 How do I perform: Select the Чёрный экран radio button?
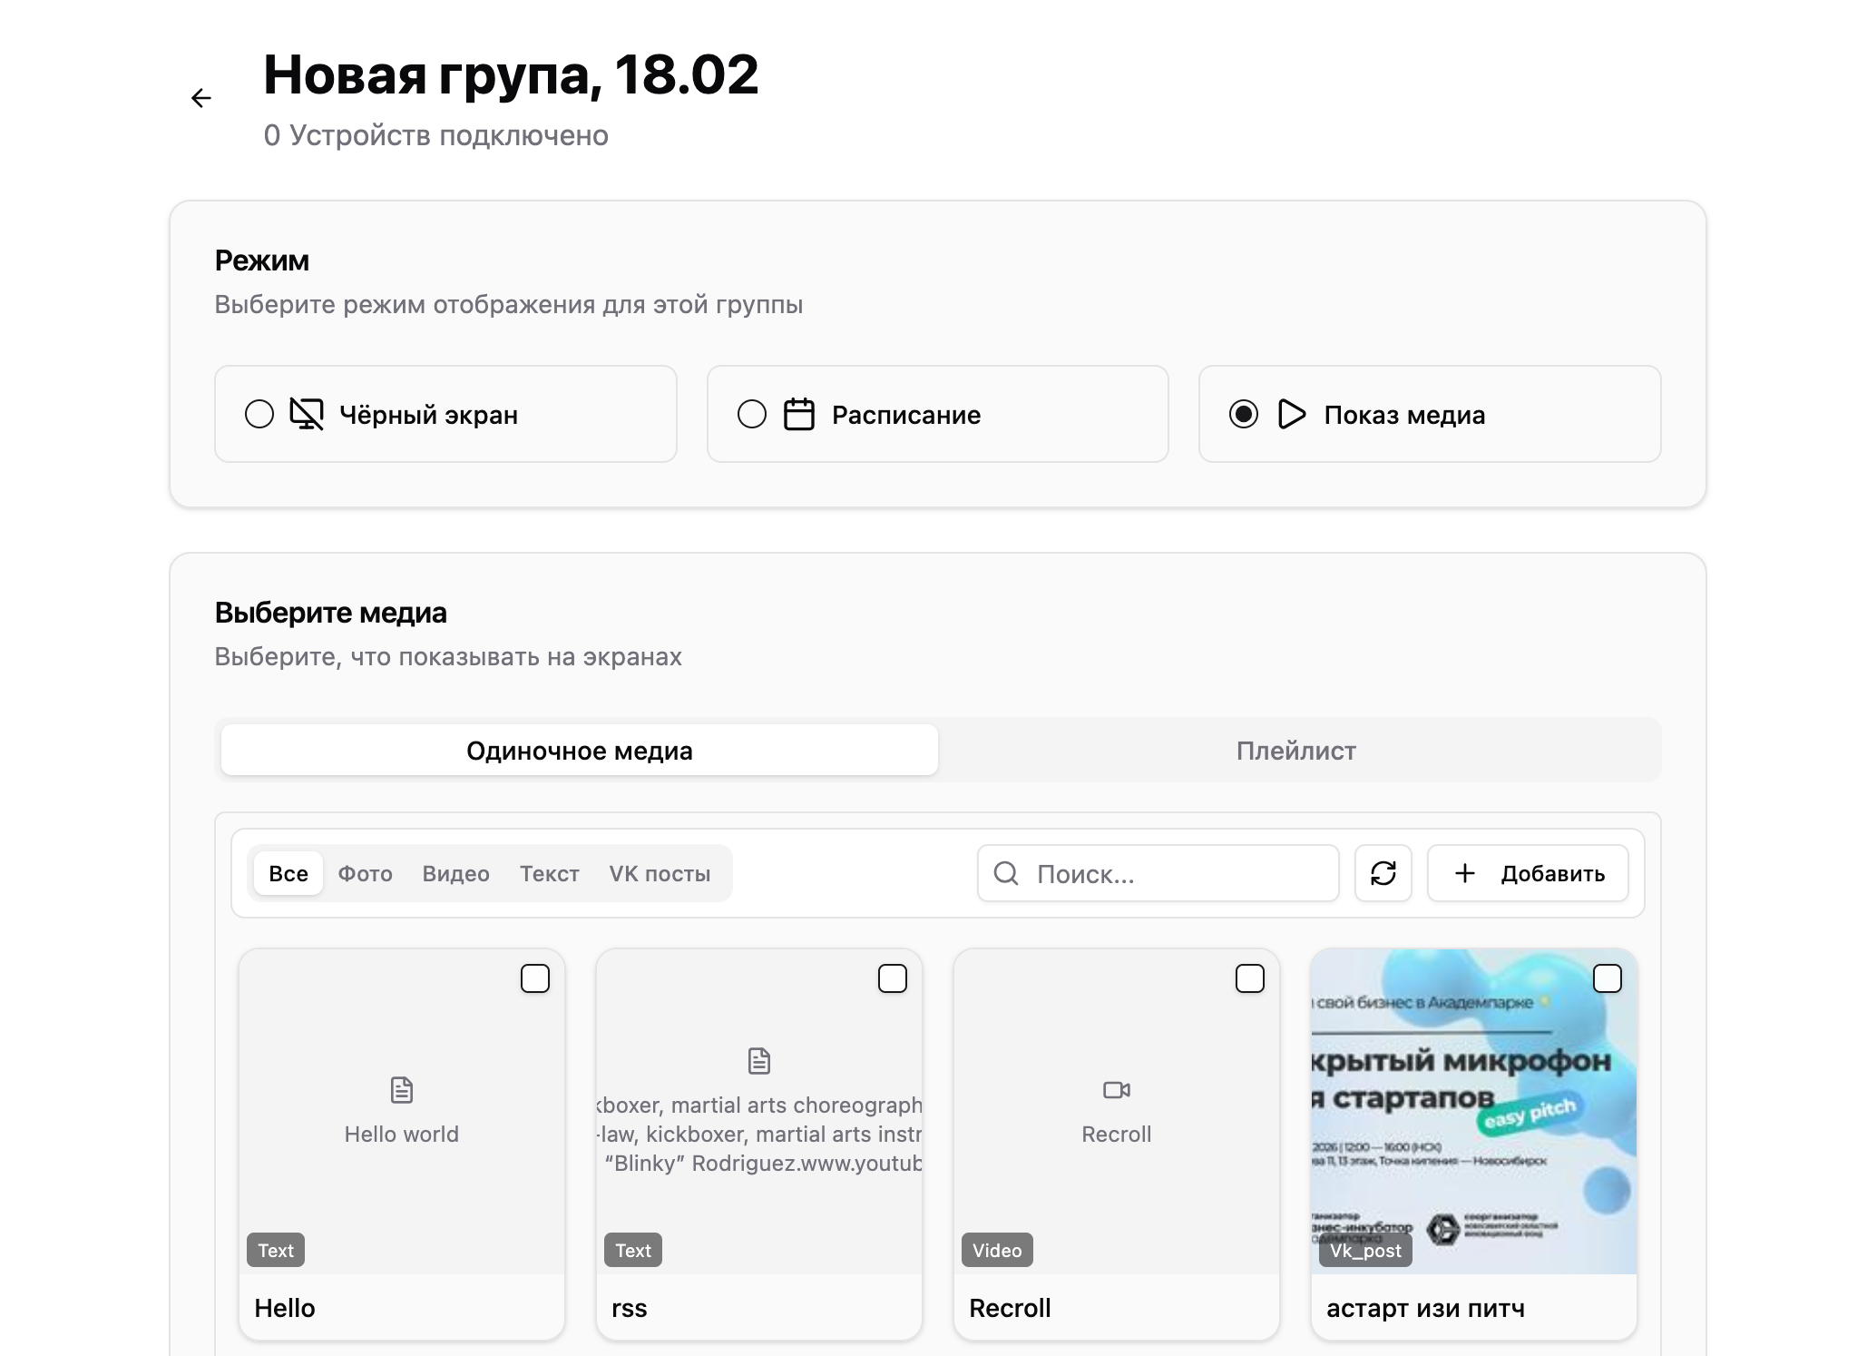coord(259,415)
